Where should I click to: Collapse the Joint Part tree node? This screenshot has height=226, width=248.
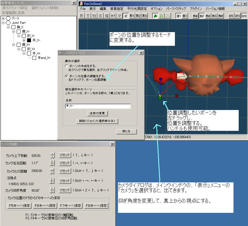[x=3, y=23]
